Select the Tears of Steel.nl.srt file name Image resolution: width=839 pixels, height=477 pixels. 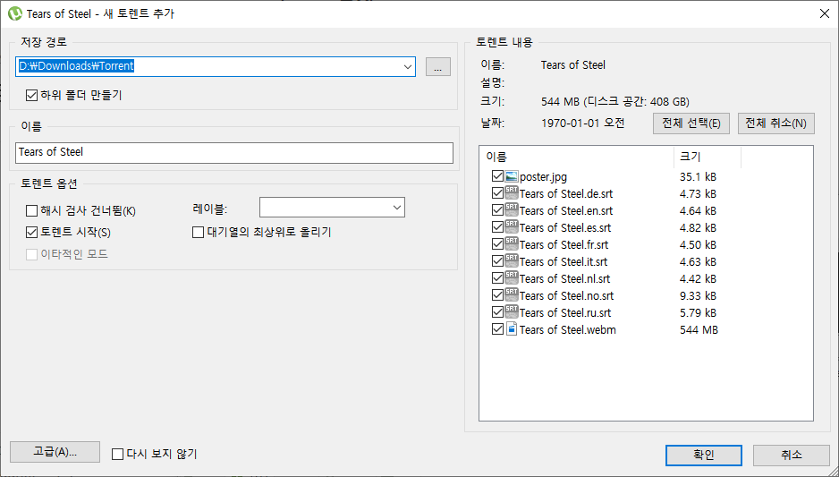564,279
